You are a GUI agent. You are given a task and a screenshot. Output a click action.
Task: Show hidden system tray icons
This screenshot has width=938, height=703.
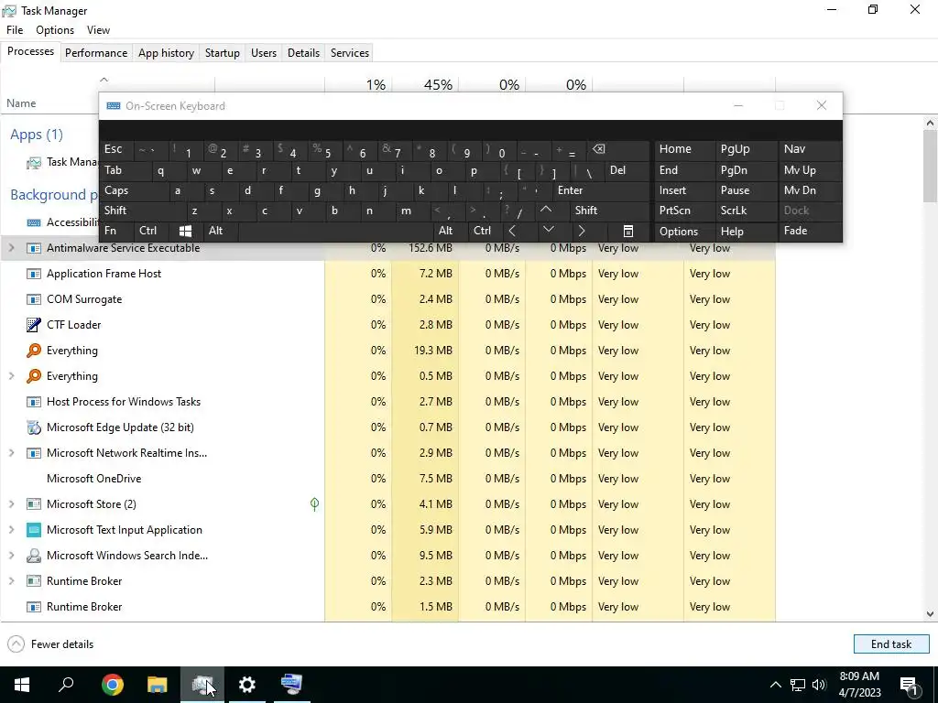click(x=775, y=685)
